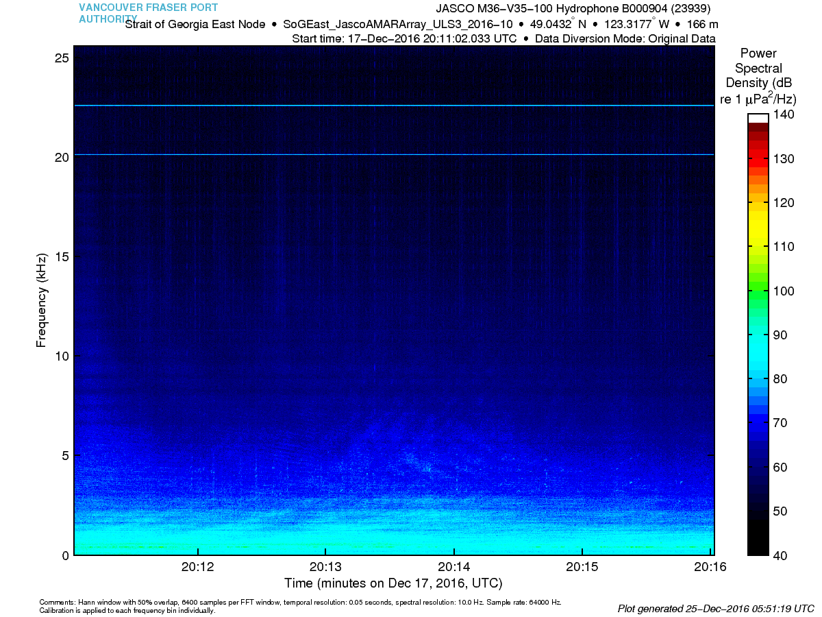Click the 20:14 time tick label
This screenshot has height=617, width=822.
coord(453,567)
